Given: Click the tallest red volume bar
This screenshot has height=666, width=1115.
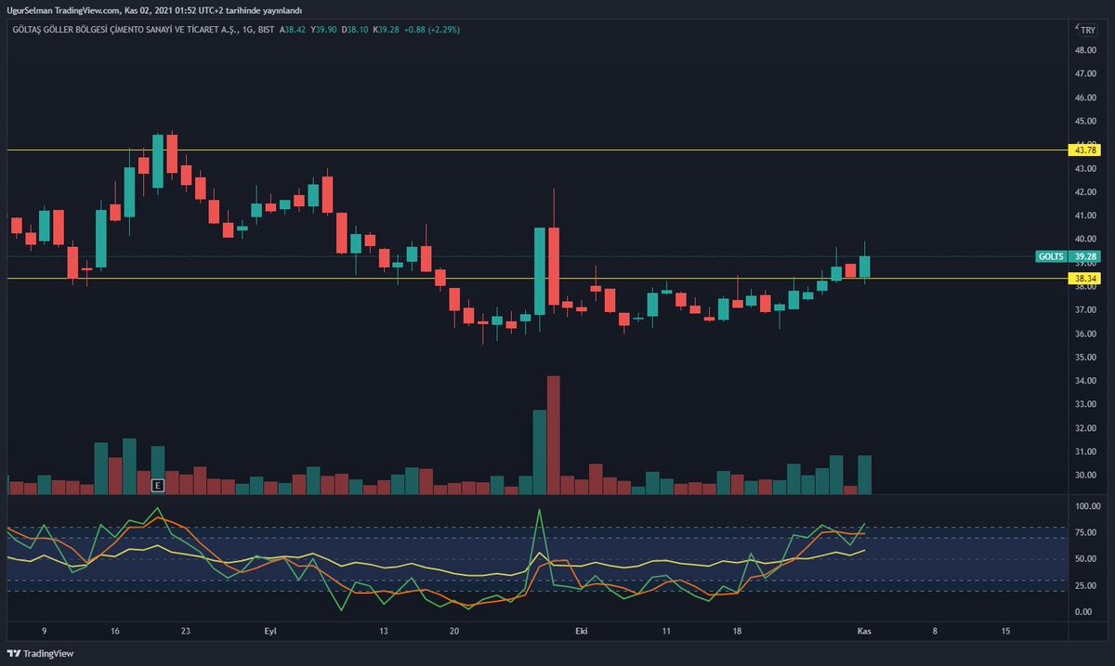Looking at the screenshot, I should (x=554, y=435).
